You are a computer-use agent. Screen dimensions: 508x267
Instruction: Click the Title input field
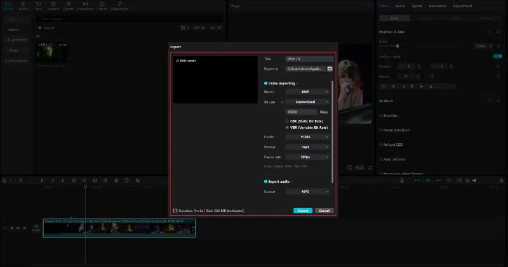click(309, 59)
